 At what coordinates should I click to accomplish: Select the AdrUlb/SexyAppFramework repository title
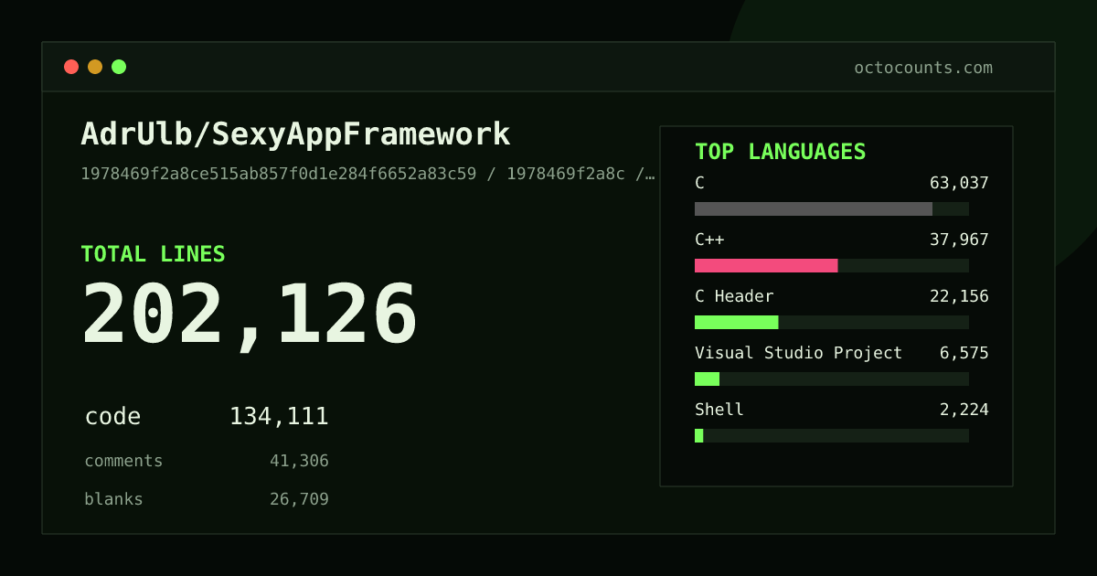tap(295, 134)
